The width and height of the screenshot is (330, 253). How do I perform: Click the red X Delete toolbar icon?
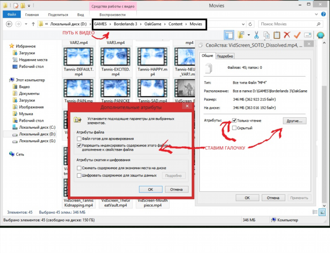tap(287, 35)
